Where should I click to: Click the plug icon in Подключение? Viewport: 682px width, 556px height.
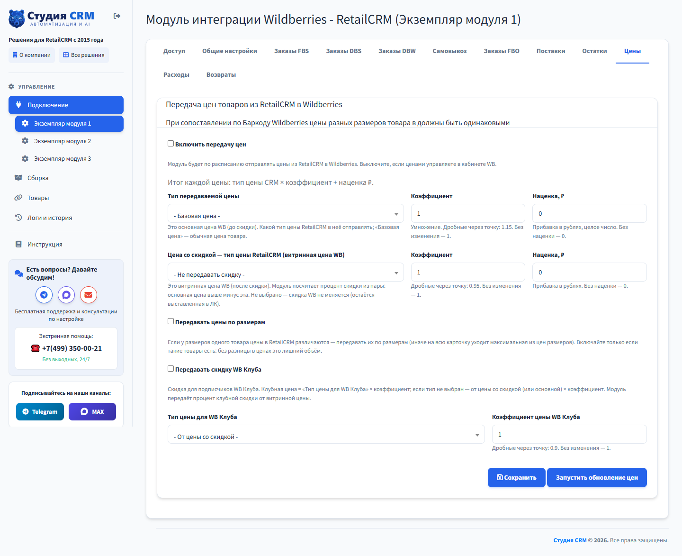[18, 105]
